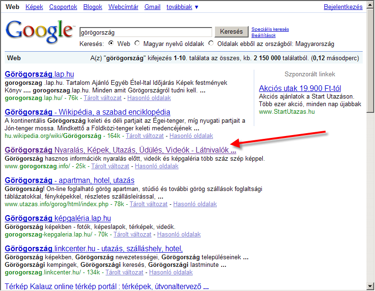Select the Web radio button
This screenshot has width=375, height=291.
pyautogui.click(x=111, y=43)
